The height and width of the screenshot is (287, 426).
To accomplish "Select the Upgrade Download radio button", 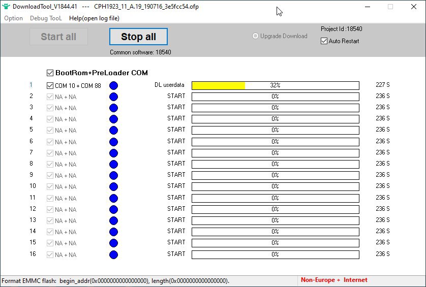I will point(255,36).
